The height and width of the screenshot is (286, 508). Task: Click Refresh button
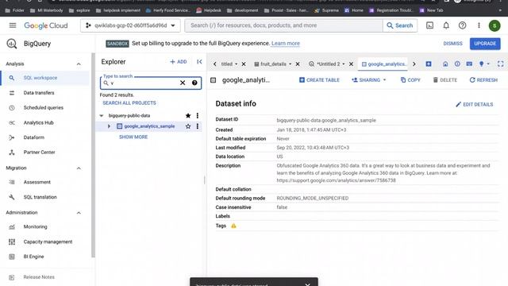(483, 79)
